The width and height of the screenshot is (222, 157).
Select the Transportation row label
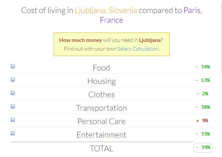point(101,108)
